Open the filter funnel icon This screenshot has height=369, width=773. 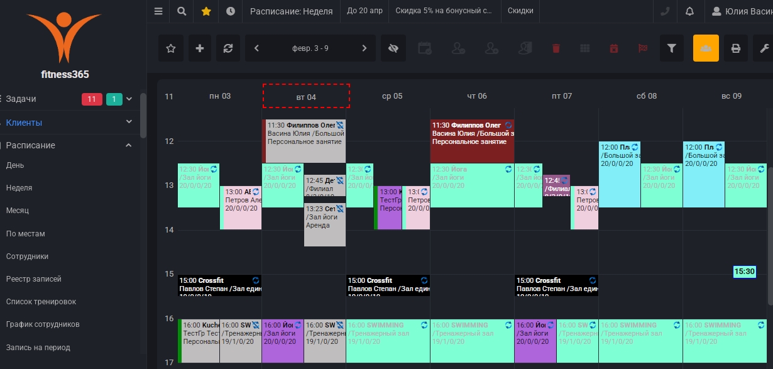click(672, 48)
